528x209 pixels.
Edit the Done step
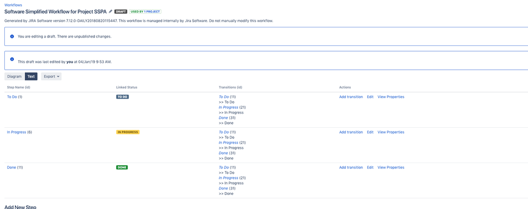370,167
